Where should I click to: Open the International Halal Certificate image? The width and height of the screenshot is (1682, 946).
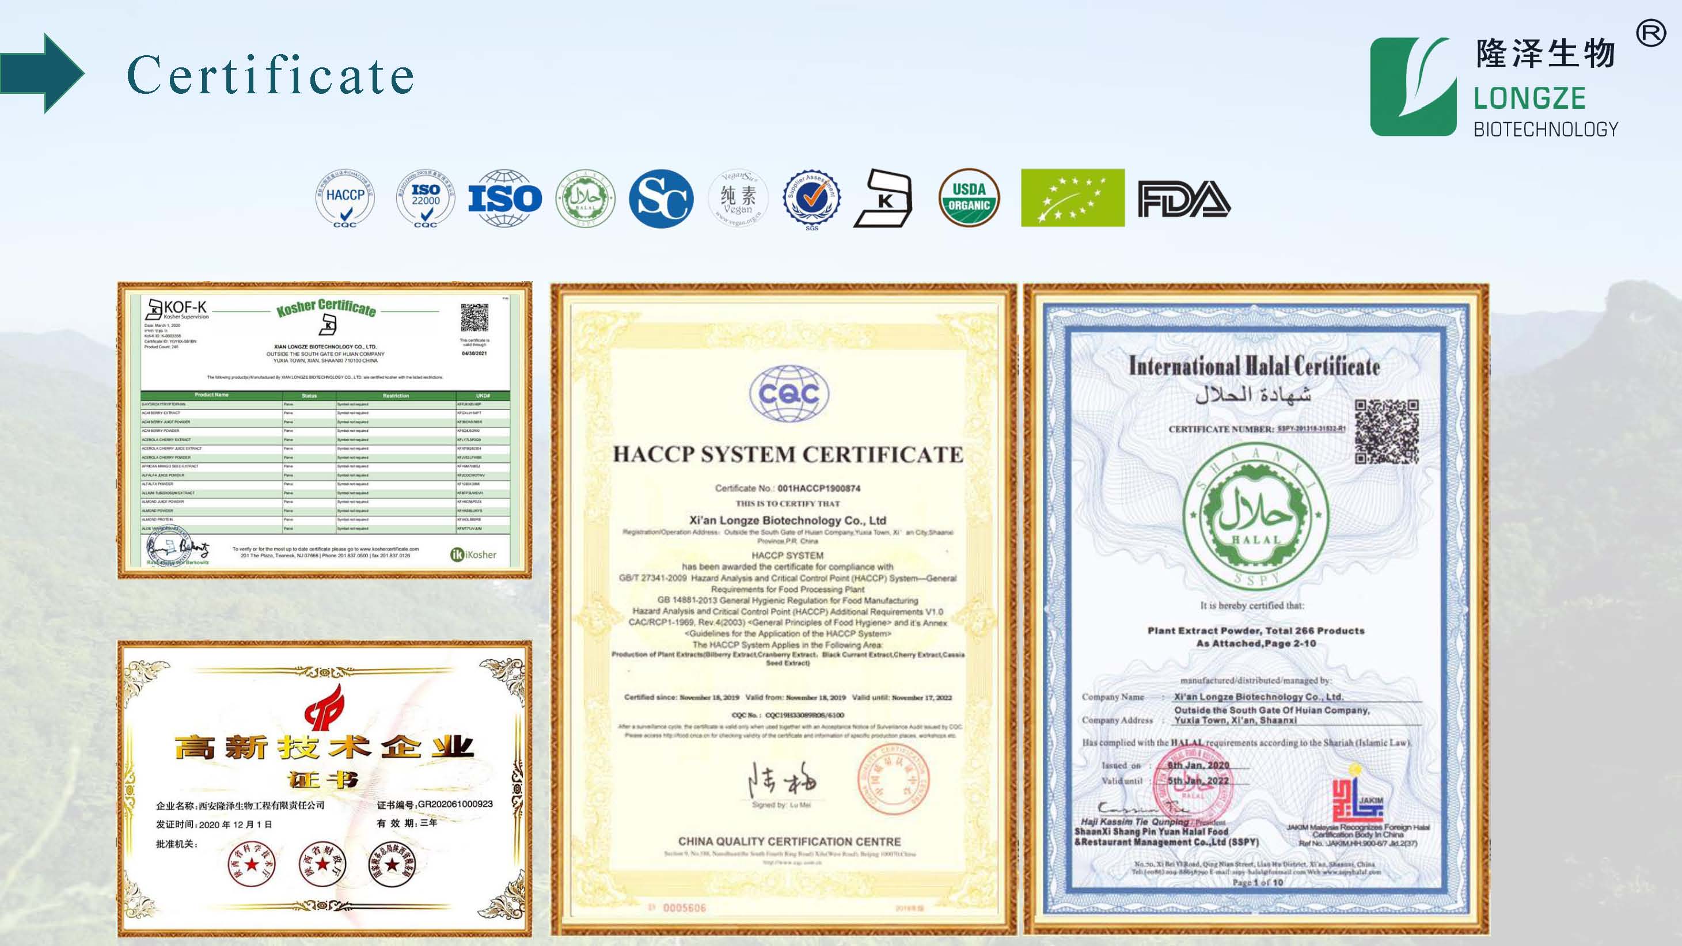(x=1256, y=609)
